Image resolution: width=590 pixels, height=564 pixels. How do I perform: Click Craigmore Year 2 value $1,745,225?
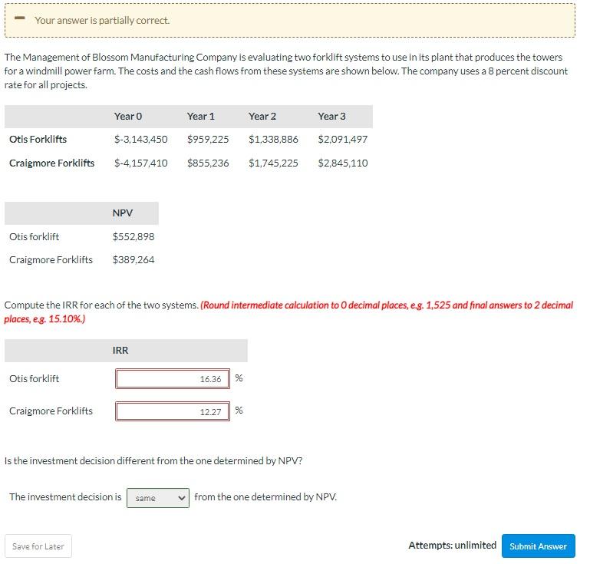tap(274, 163)
